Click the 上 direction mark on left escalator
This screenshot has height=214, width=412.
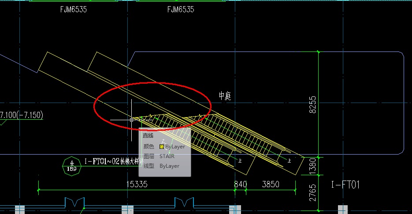tap(240, 161)
